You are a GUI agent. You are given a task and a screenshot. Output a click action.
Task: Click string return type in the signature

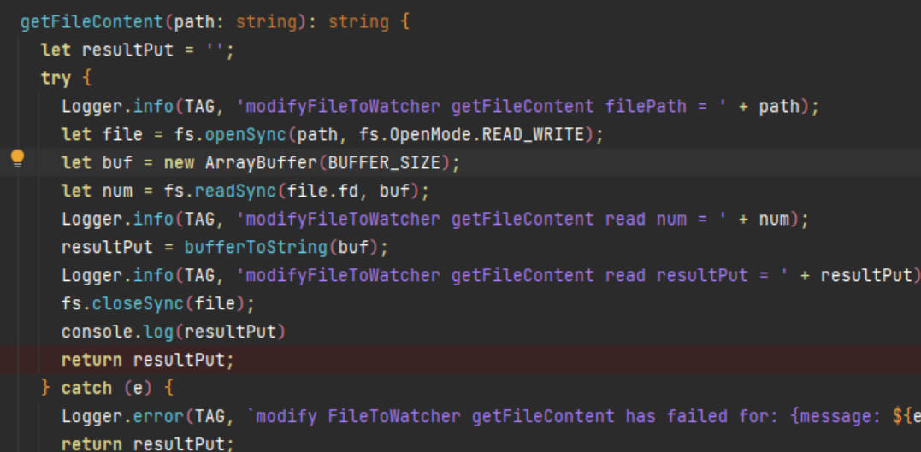click(x=358, y=23)
